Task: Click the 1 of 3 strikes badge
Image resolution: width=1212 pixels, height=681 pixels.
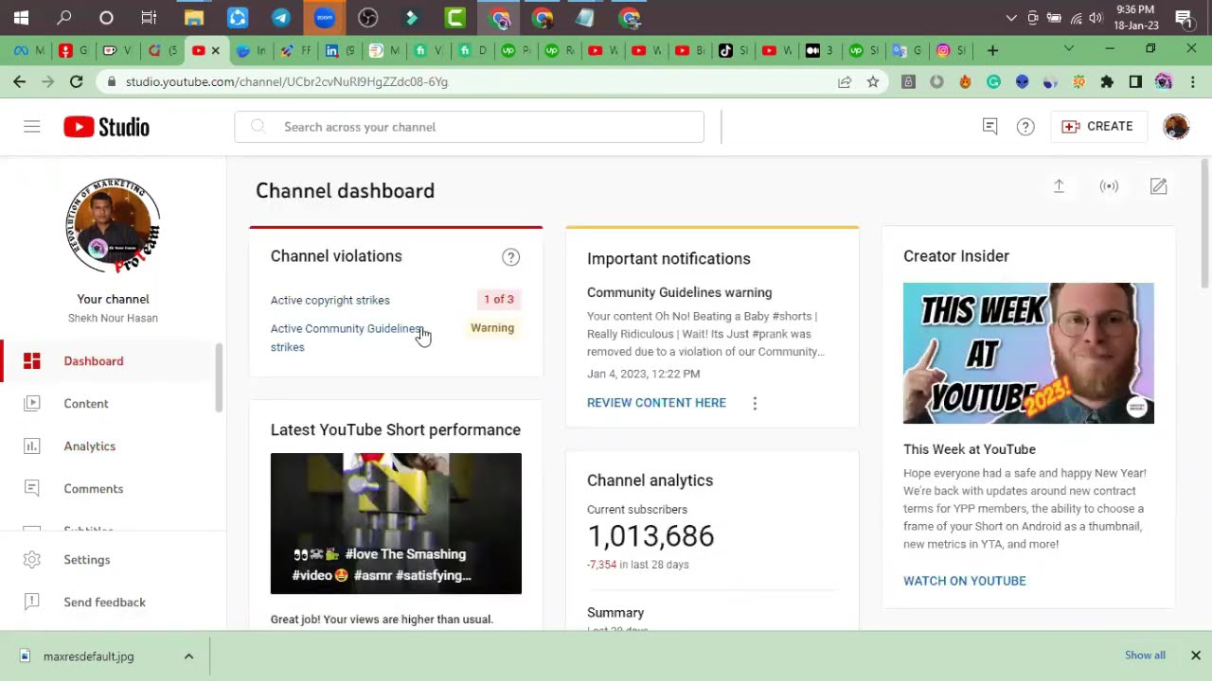Action: pyautogui.click(x=499, y=299)
